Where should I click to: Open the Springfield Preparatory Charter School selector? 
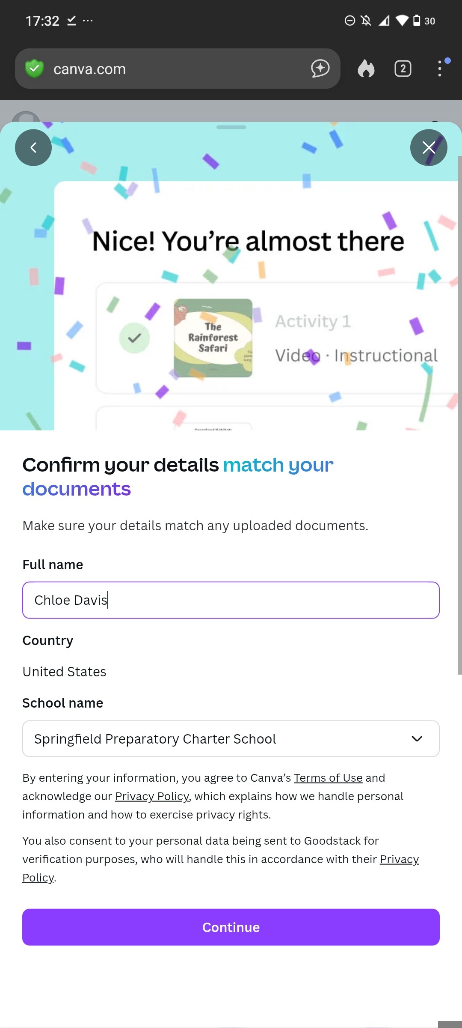pos(231,738)
